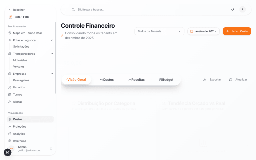
Task: Select the Custos dollar icon
Action: 9,119
